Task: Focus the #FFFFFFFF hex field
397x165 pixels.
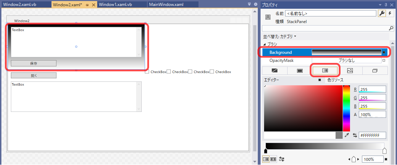Action: point(372,135)
